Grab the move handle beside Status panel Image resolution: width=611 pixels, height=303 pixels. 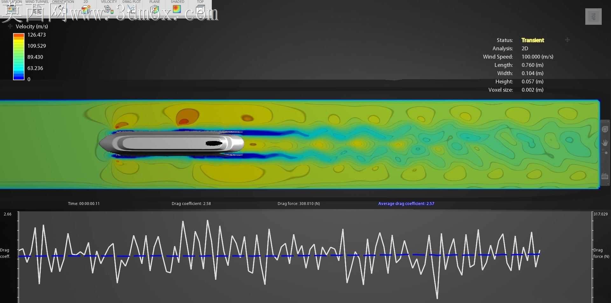[567, 40]
